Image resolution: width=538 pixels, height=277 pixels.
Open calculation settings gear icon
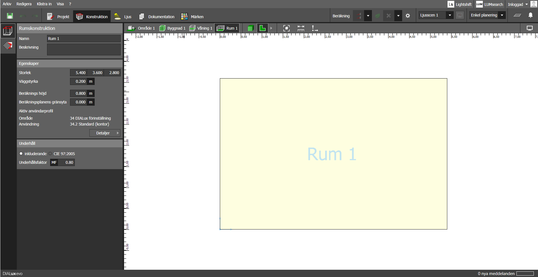coord(408,16)
